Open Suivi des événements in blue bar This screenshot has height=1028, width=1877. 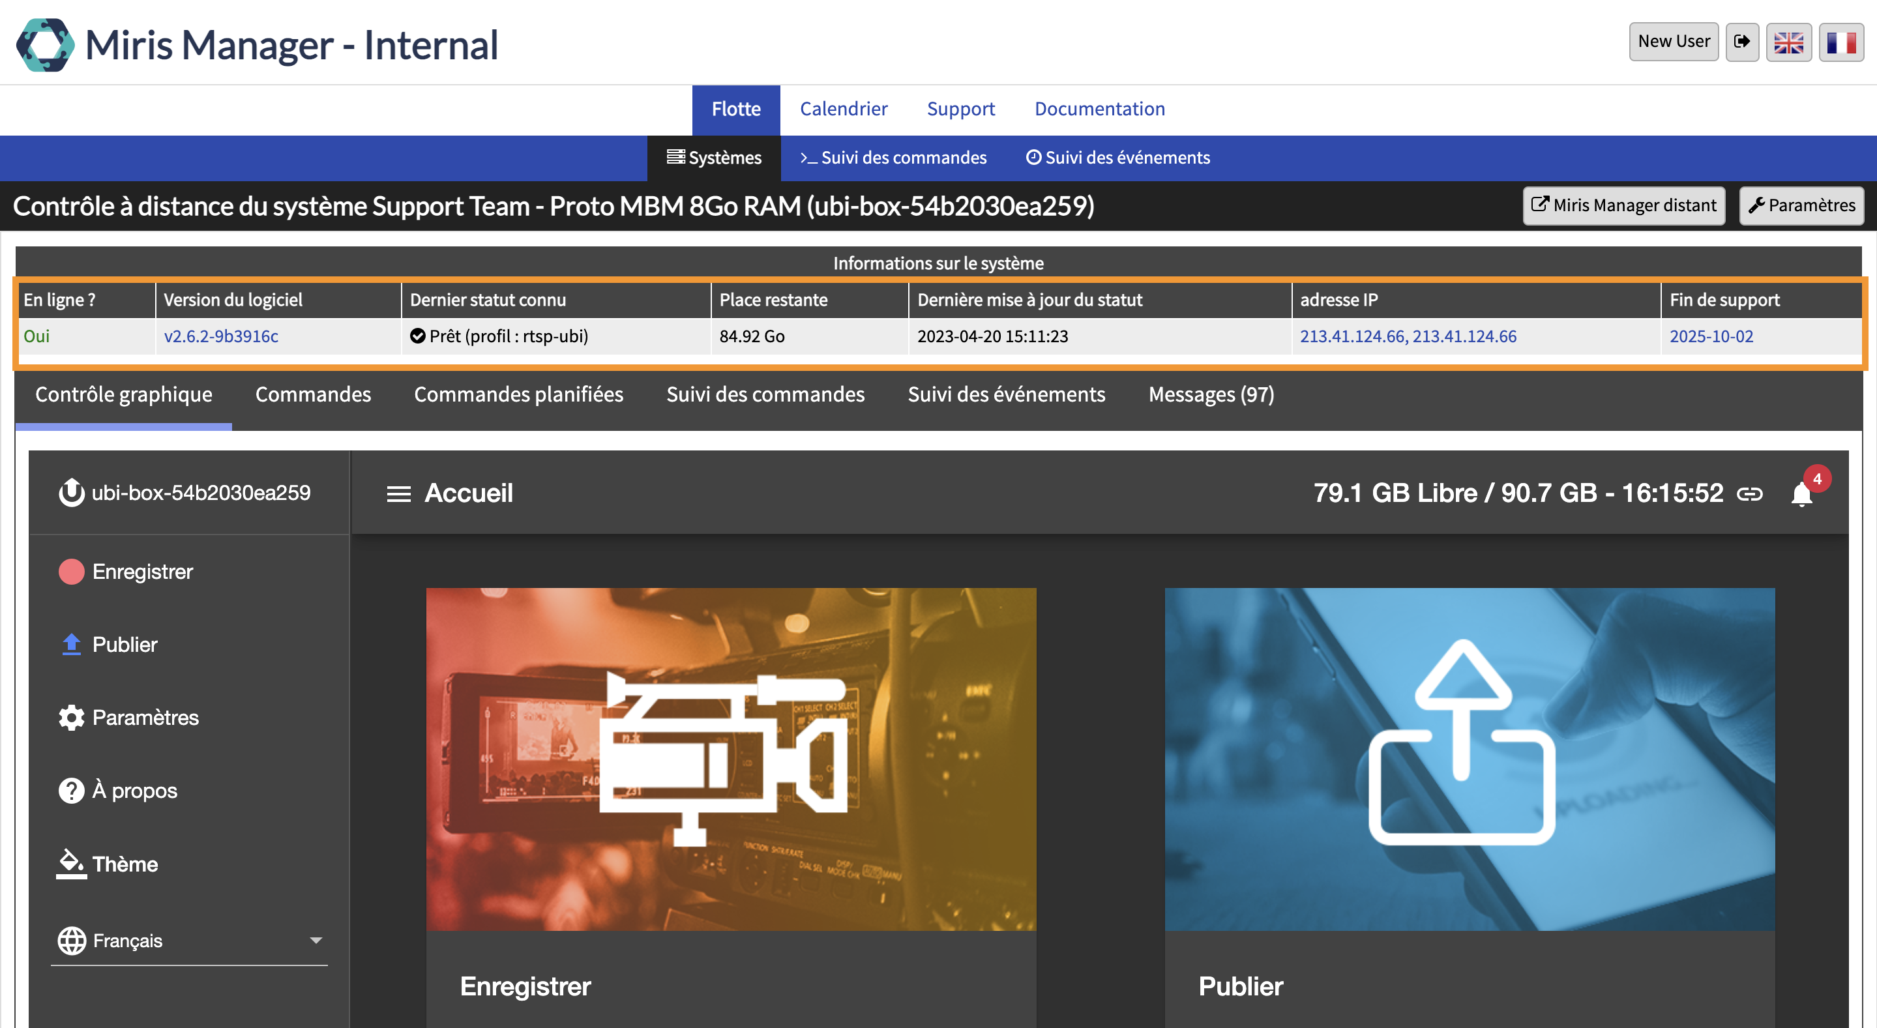click(1119, 157)
